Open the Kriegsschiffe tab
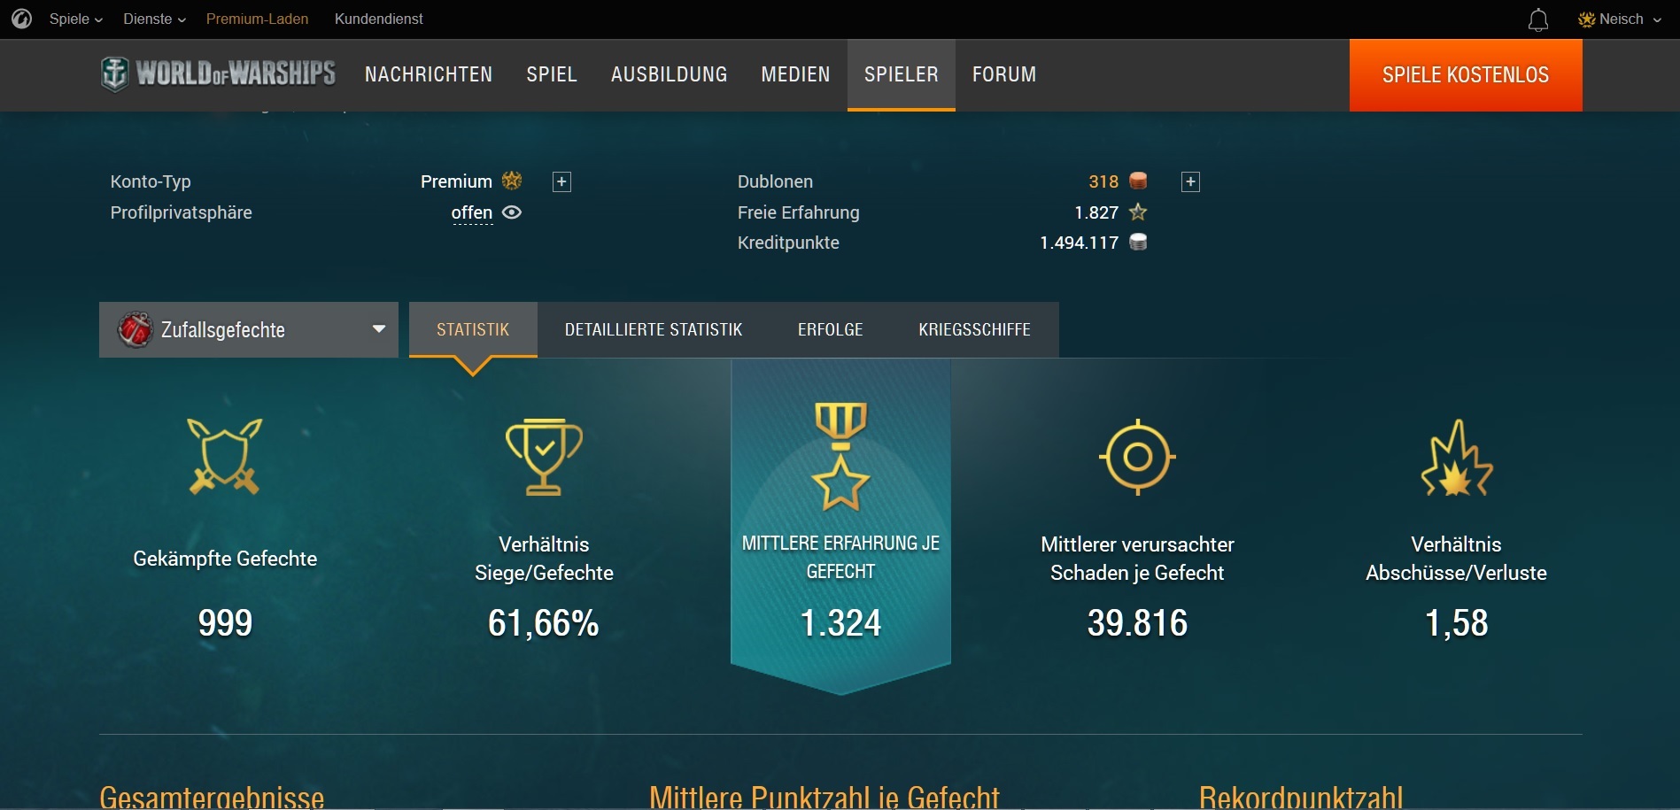 point(974,329)
